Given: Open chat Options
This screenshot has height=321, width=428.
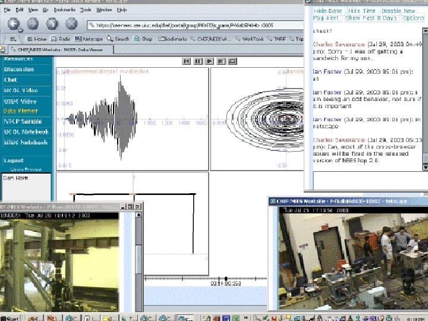Looking at the screenshot, I should (x=413, y=18).
